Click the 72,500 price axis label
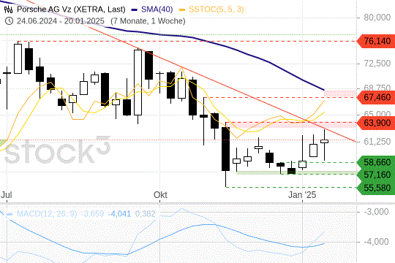The image size is (395, 263). [377, 64]
